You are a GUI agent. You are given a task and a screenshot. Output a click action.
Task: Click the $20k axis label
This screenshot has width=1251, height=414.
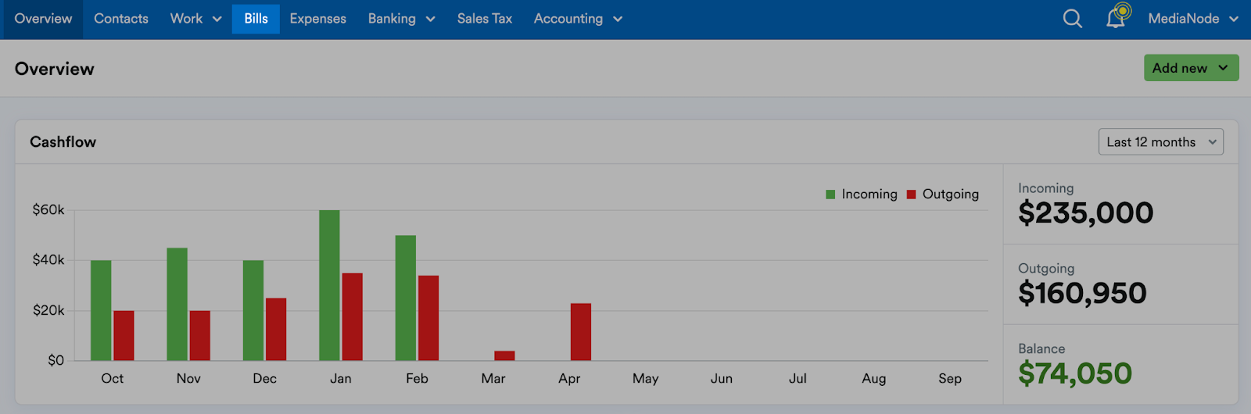[48, 311]
